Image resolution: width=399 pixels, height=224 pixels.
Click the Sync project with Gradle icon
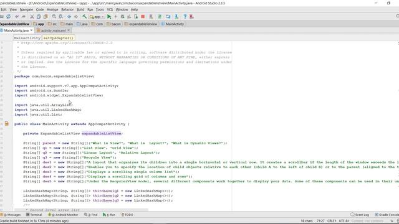[160, 17]
